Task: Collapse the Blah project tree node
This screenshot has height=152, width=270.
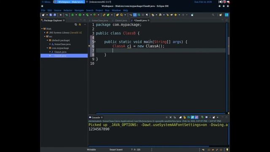Action: click(42, 29)
